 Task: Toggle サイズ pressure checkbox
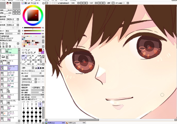[32, 99]
